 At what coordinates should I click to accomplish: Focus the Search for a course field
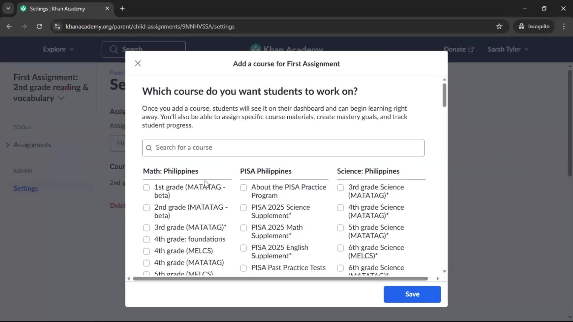[x=283, y=148]
